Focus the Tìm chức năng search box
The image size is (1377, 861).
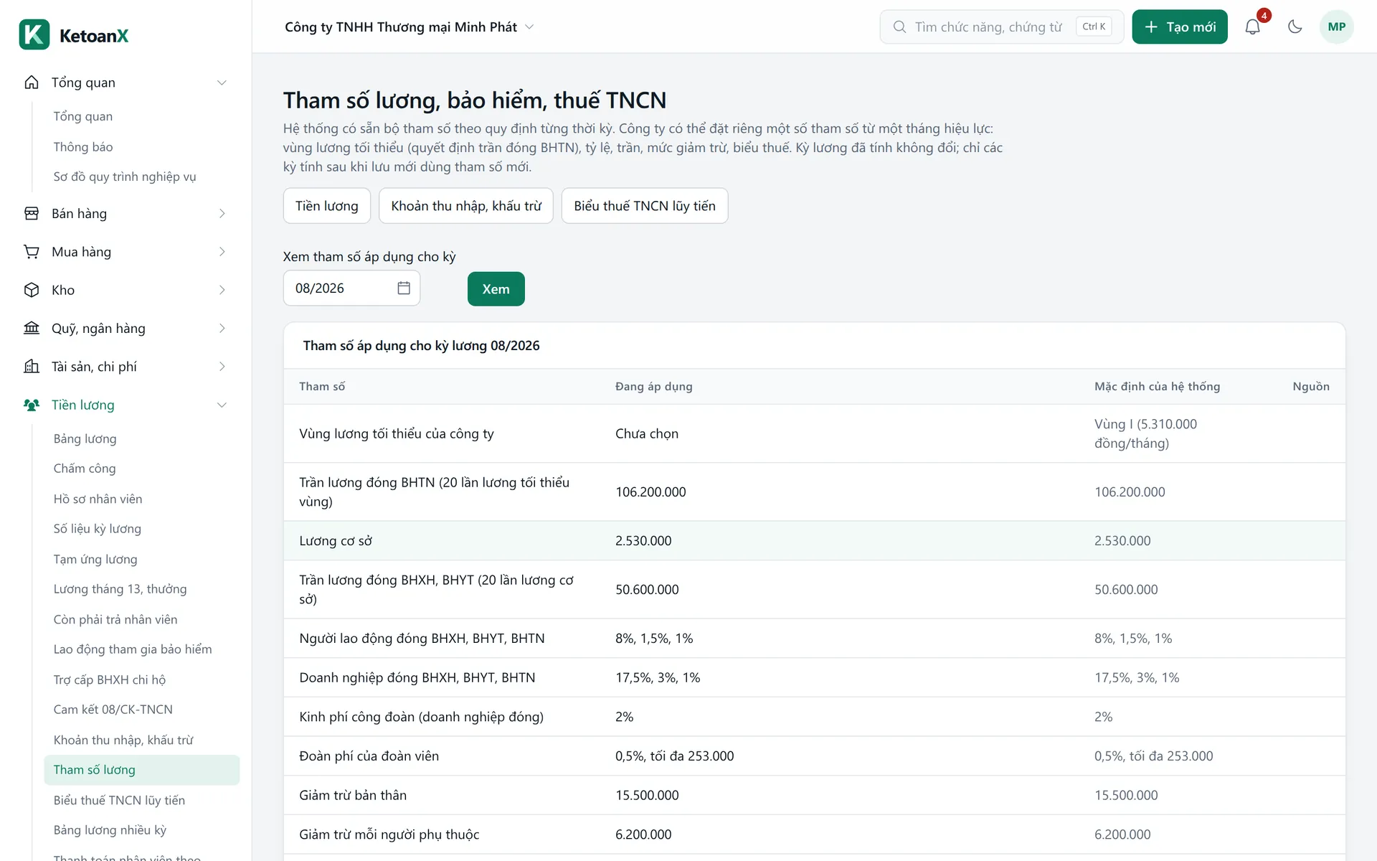pyautogui.click(x=1001, y=27)
